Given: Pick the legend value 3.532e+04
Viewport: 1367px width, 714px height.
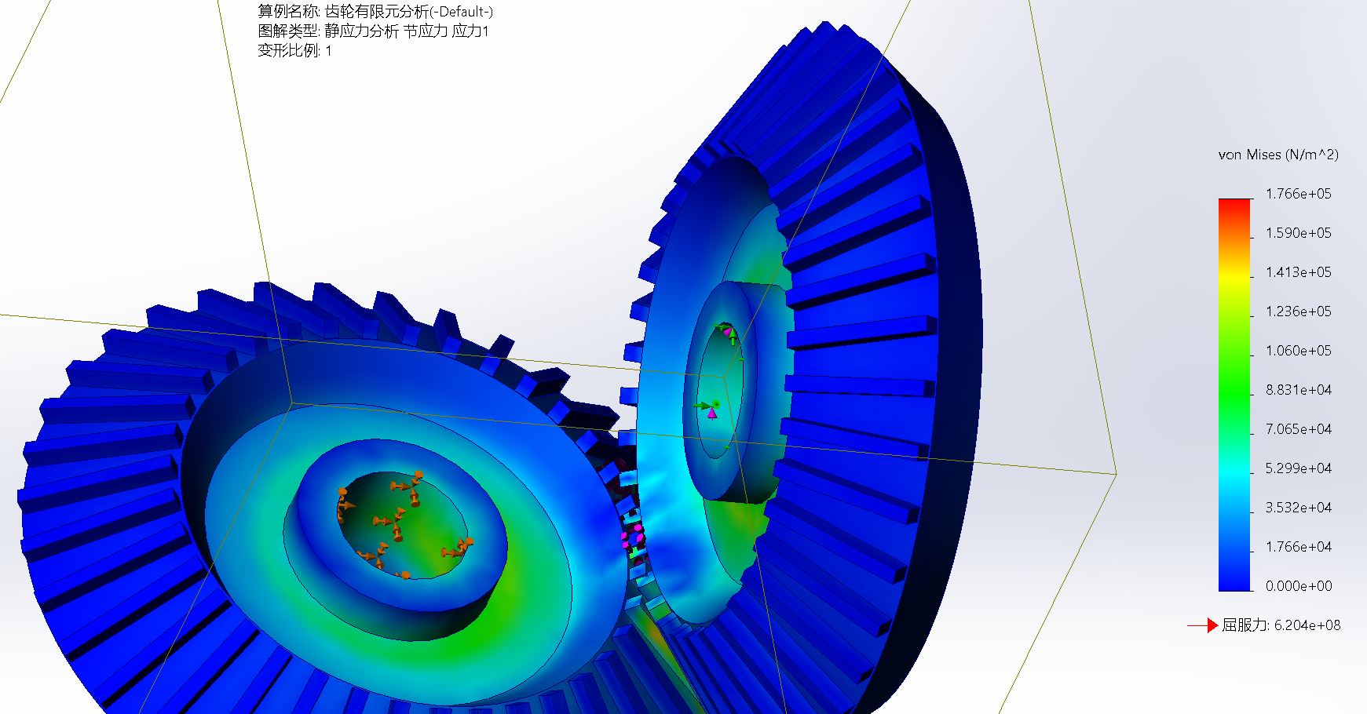Looking at the screenshot, I should pos(1299,508).
